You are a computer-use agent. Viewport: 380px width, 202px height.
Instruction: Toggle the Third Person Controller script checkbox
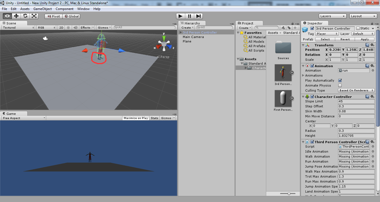pos(312,142)
